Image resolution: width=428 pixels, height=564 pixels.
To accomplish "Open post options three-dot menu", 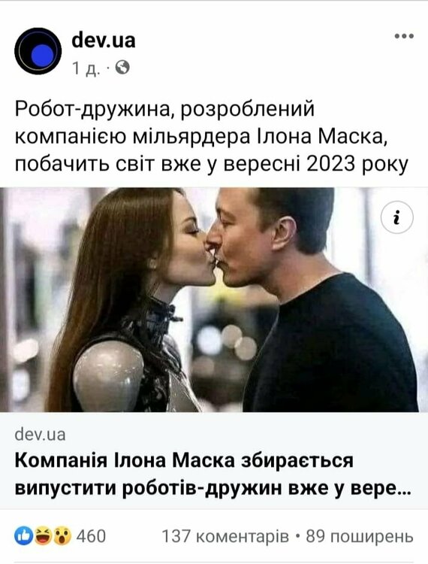I will 404,36.
